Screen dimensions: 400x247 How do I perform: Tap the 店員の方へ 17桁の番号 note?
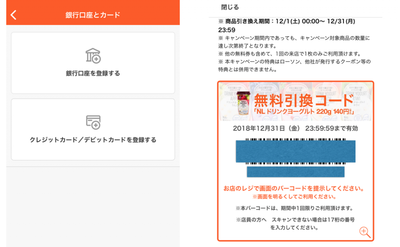(295, 224)
